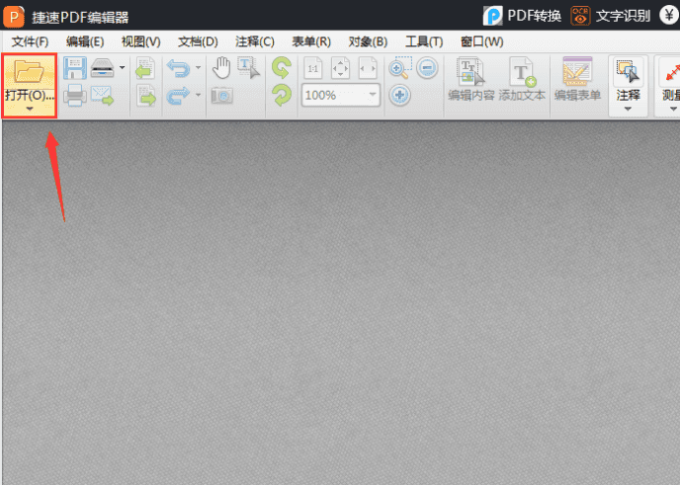
Task: Click the measure tool red arrow icon
Action: pyautogui.click(x=671, y=71)
